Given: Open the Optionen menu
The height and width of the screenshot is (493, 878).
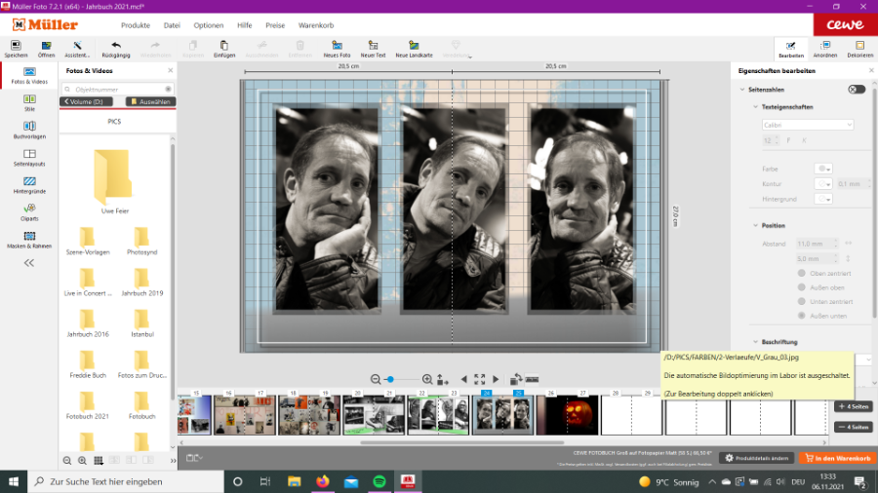Looking at the screenshot, I should [208, 24].
